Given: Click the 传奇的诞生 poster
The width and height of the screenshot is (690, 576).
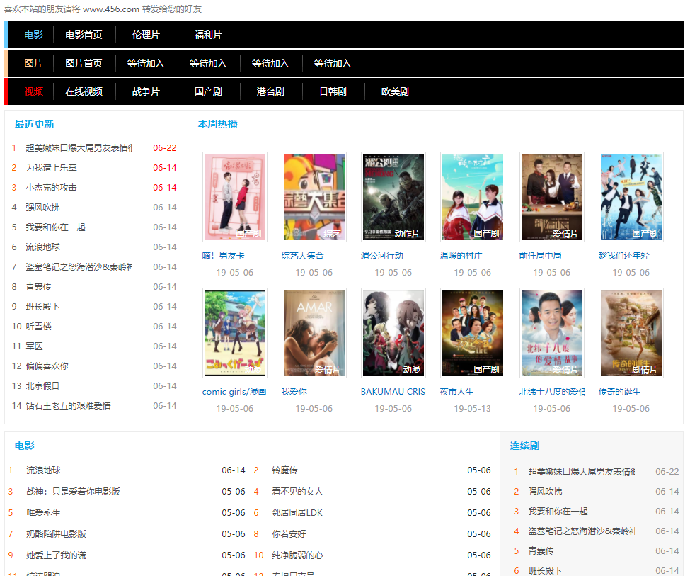Looking at the screenshot, I should [x=631, y=332].
